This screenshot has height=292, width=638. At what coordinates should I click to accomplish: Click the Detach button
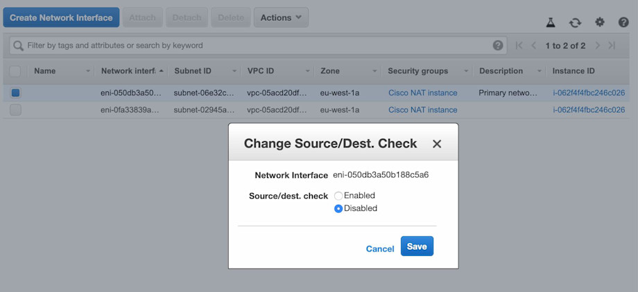(187, 17)
